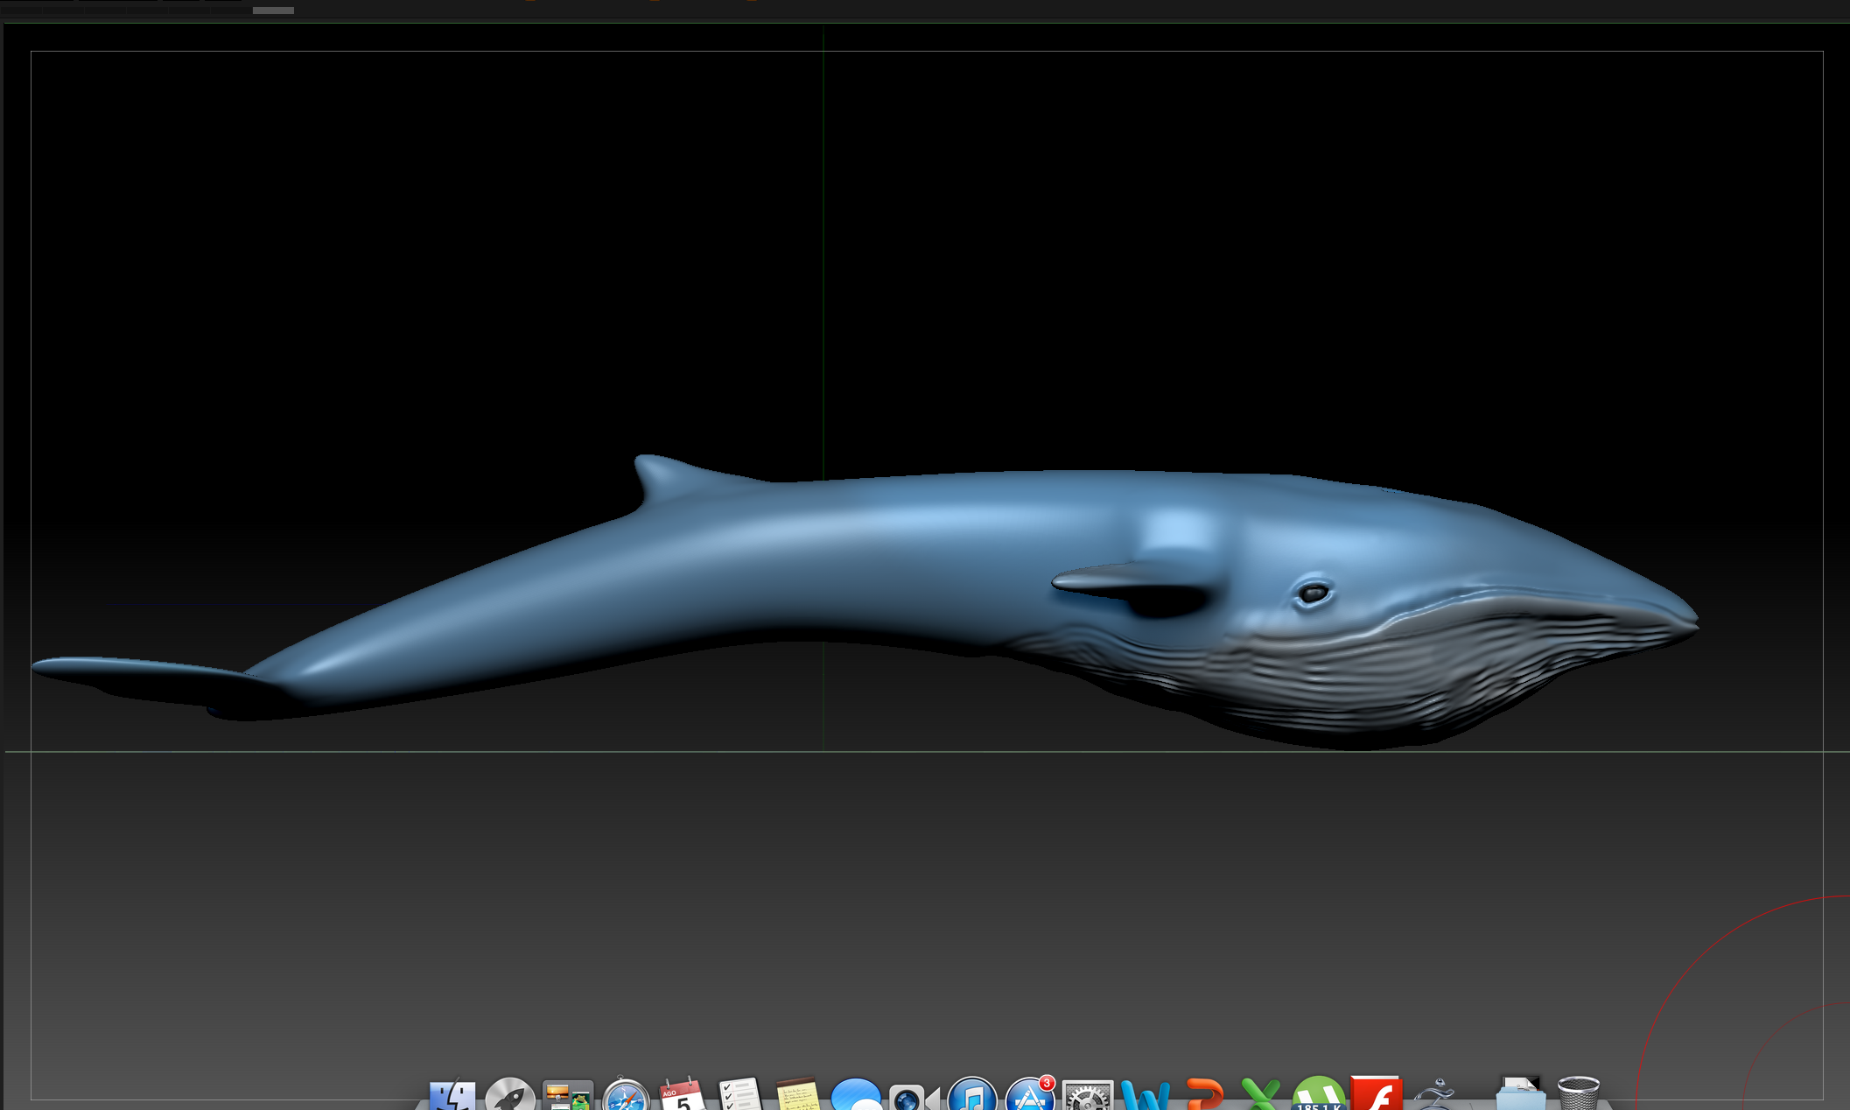Launch FaceTime camera icon
Screen dimensions: 1850x1110
(x=914, y=1098)
